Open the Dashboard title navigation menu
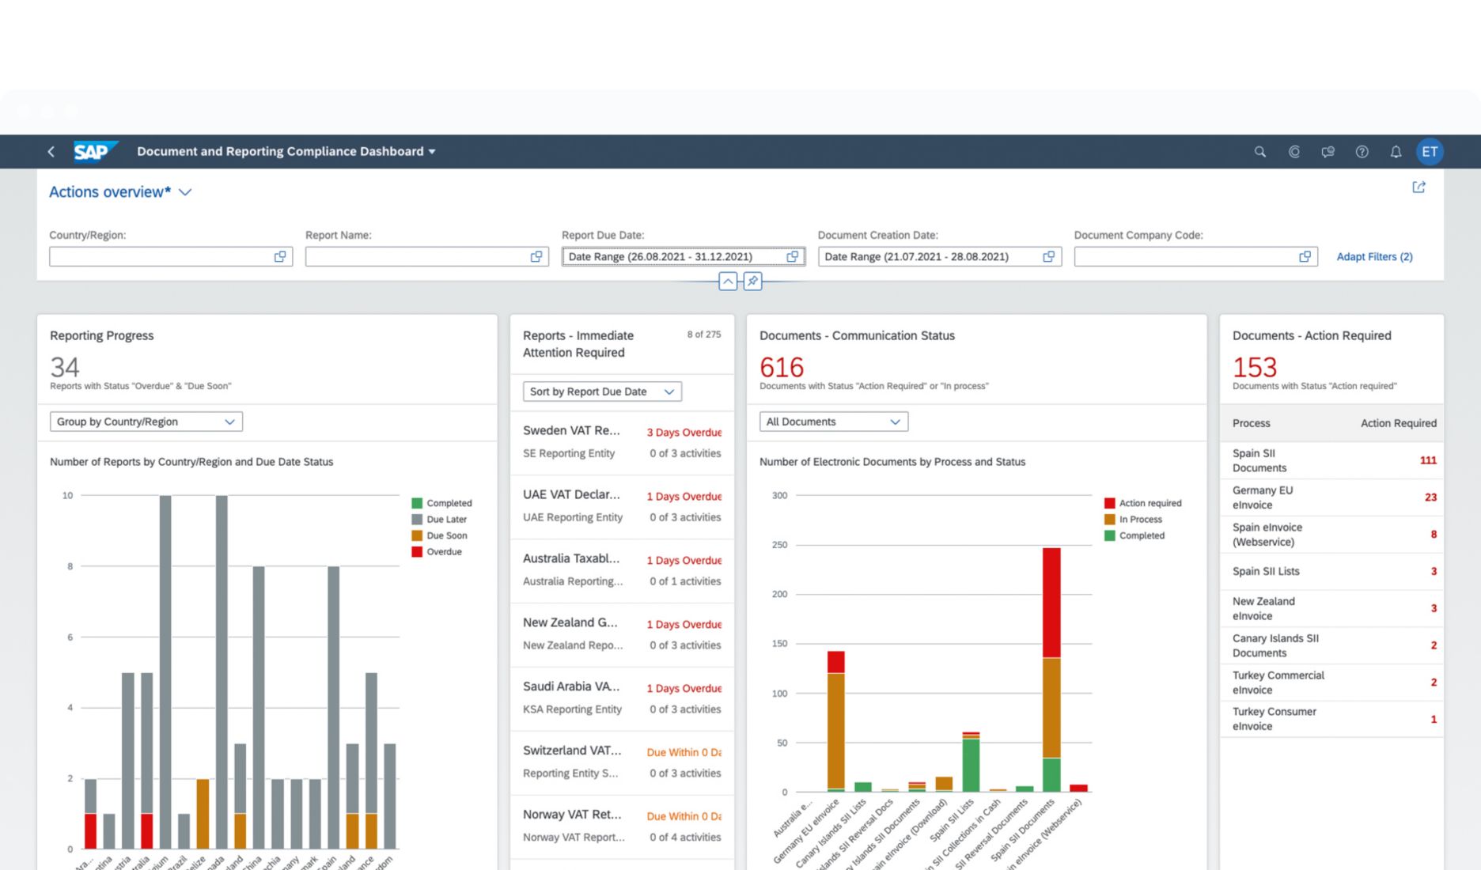Image resolution: width=1481 pixels, height=870 pixels. click(432, 152)
